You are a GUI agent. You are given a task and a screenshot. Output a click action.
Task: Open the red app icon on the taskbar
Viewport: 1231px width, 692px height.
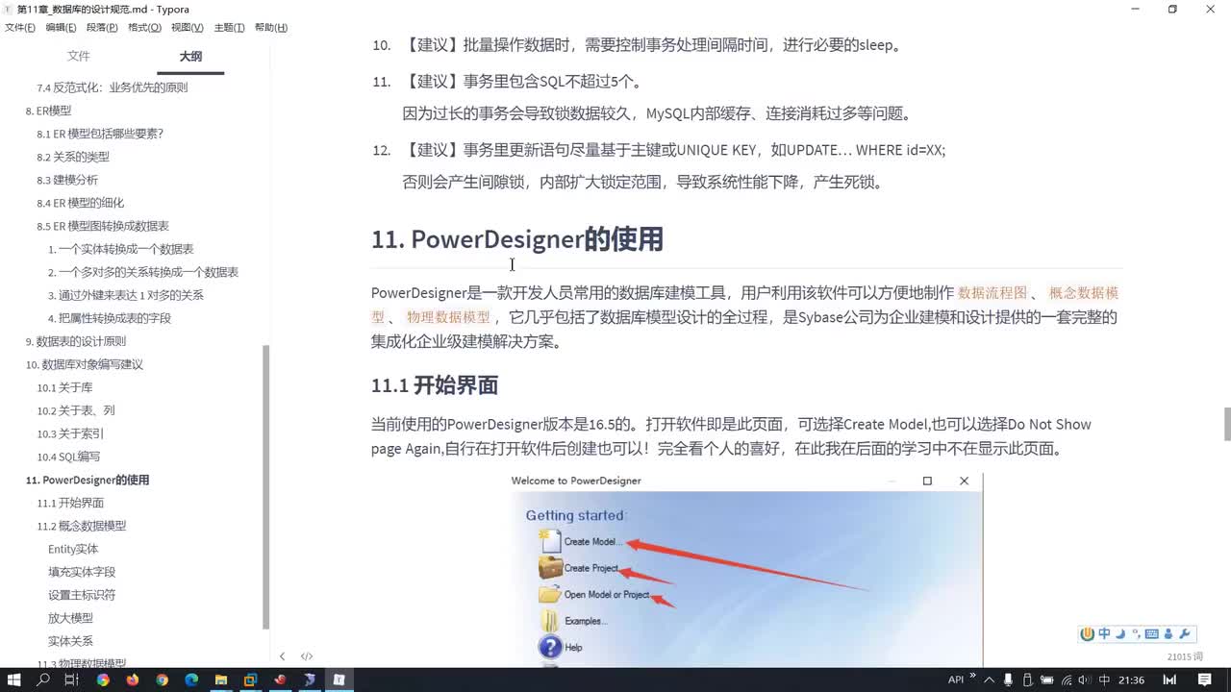pyautogui.click(x=280, y=680)
